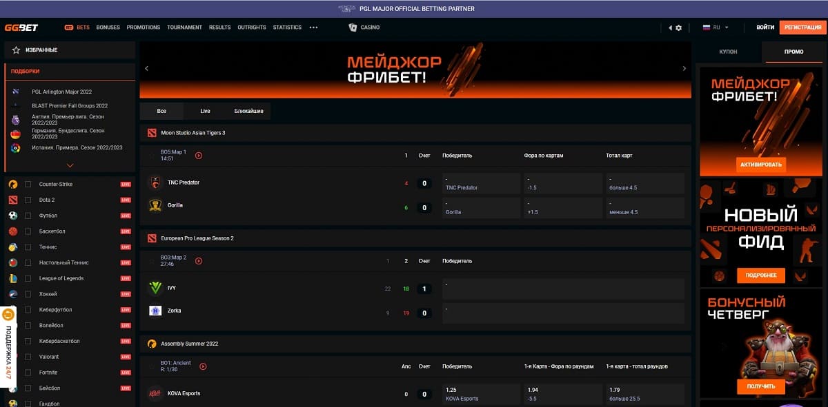Click the Counter-Strike sport icon

click(13, 185)
